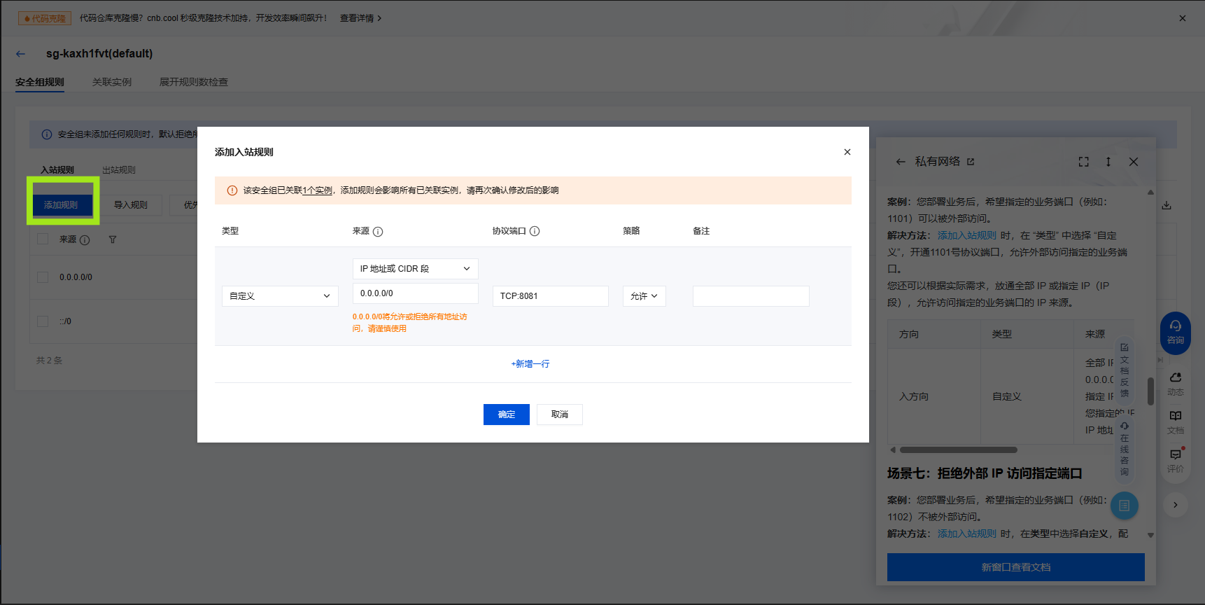Click the help panel vertical scrollbar thumb
This screenshot has height=605, width=1205.
point(1150,391)
